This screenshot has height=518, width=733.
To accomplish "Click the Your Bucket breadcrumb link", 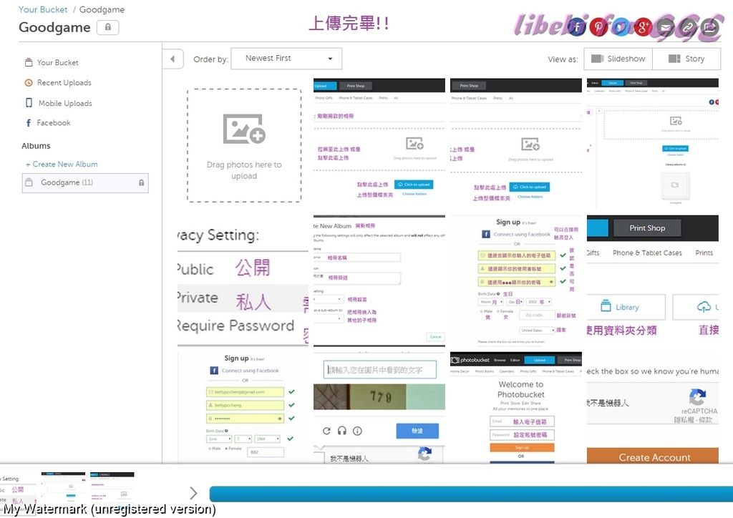I will click(x=43, y=10).
